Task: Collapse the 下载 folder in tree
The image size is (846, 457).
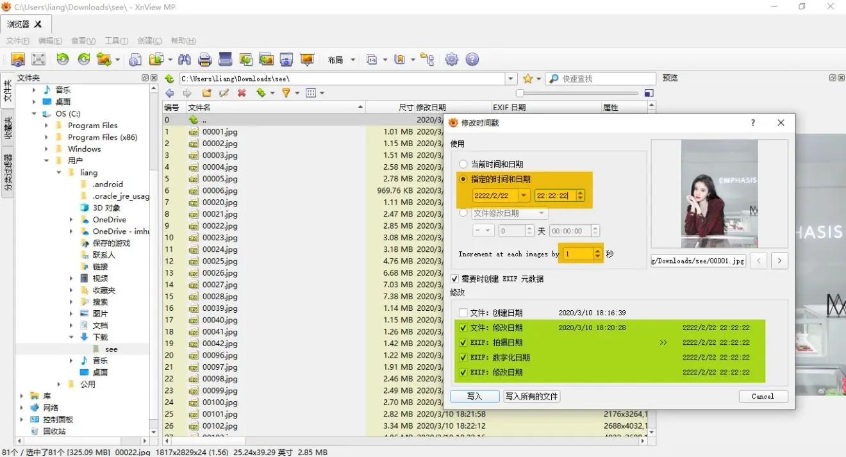Action: tap(72, 337)
